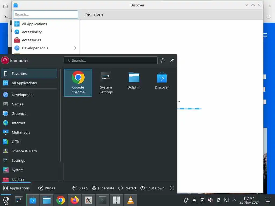Click the muted audio volume tray icon
275x206 pixels.
211,200
